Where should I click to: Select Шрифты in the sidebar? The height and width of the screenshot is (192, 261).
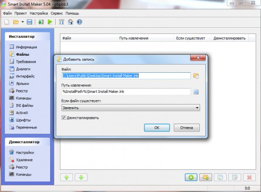point(23,120)
